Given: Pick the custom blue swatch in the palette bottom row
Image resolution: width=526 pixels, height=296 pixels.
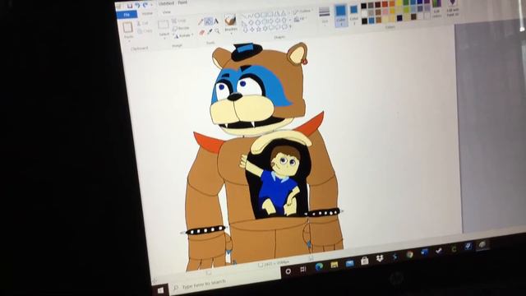Looking at the screenshot, I should (371, 20).
